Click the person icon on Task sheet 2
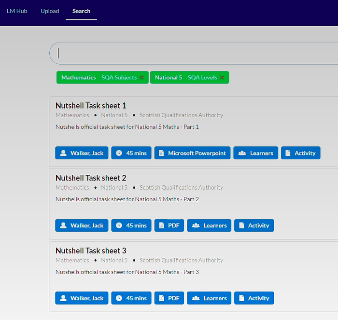This screenshot has width=338, height=320. click(63, 225)
